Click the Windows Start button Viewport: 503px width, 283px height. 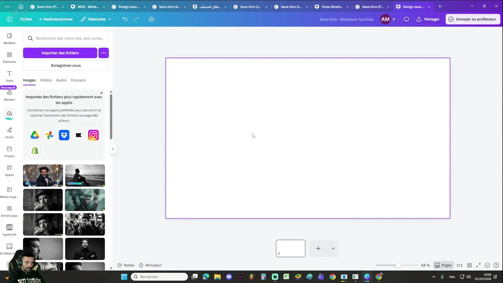pos(124,277)
